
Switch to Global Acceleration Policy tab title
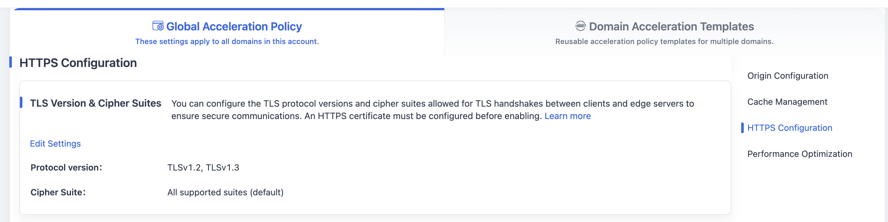point(234,26)
